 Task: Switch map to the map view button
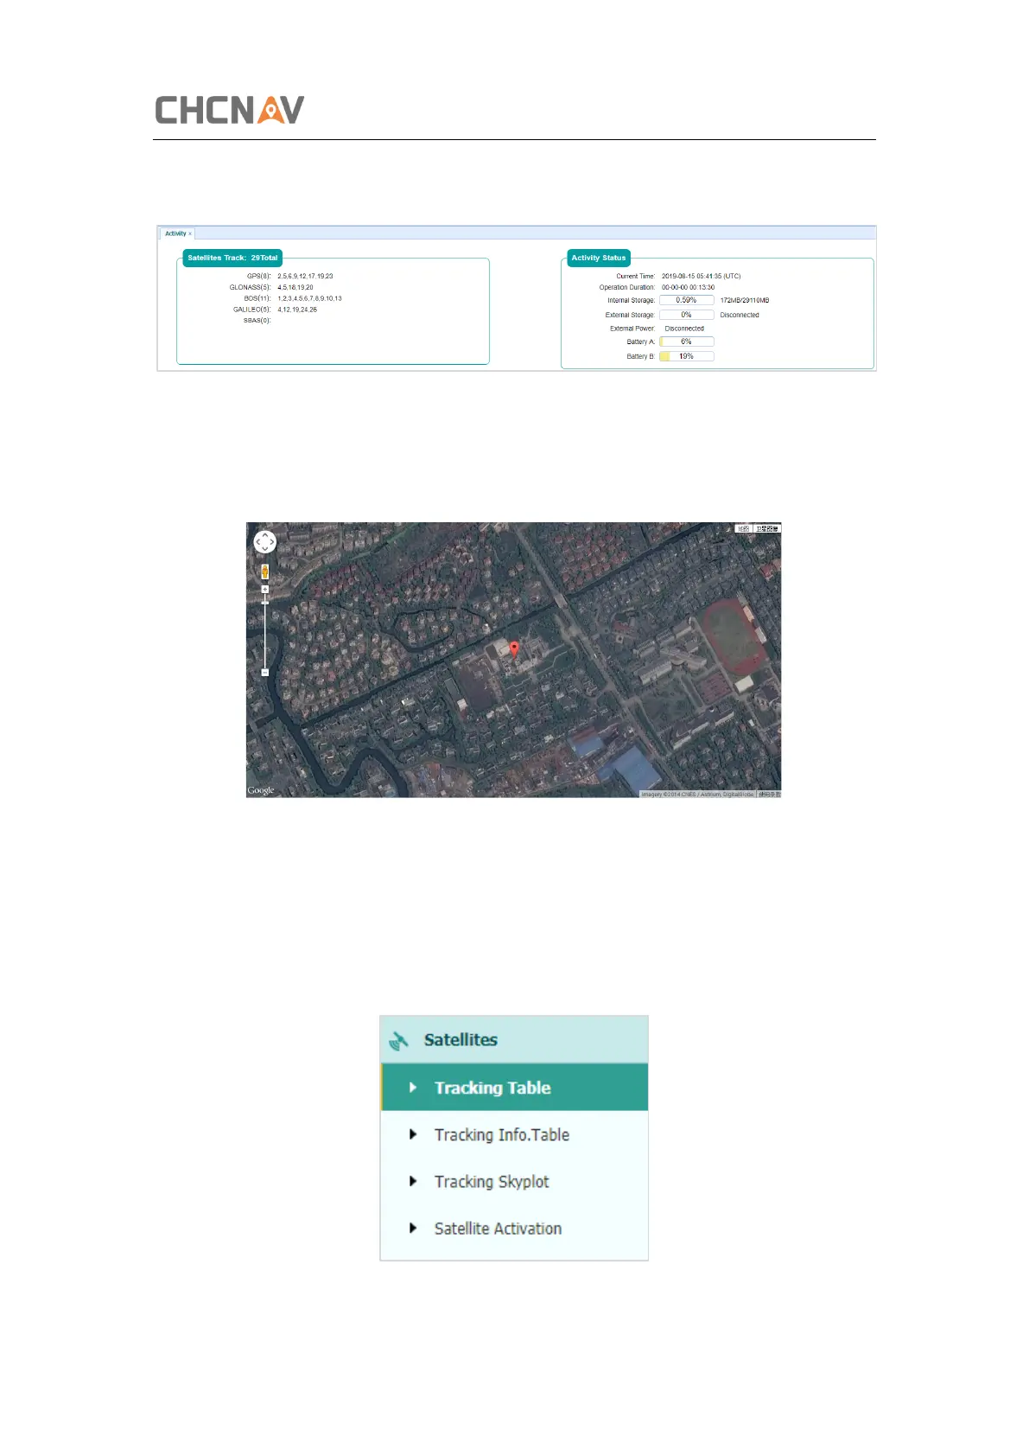click(743, 528)
